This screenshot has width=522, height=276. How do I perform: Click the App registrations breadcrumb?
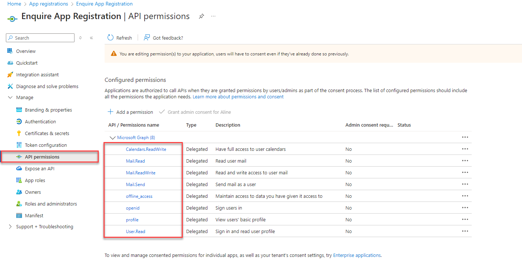tap(48, 4)
